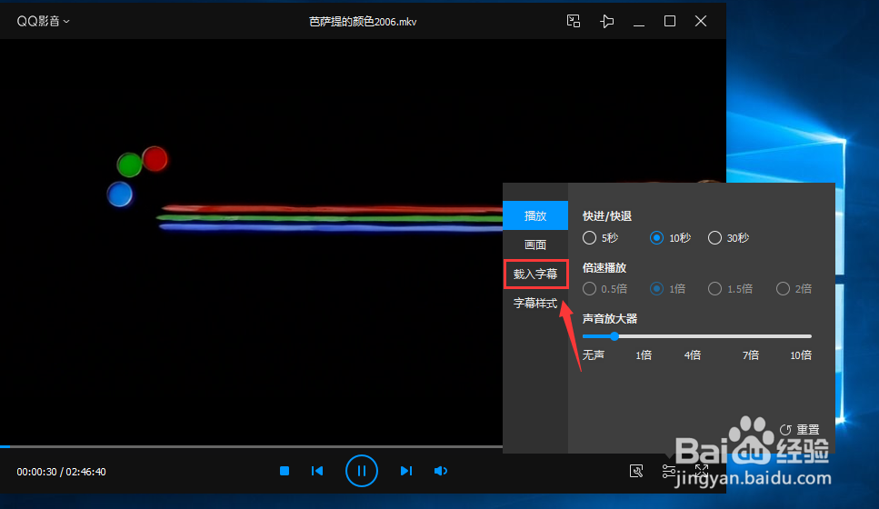Screen dimensions: 879x509
Task: Select the 播放 settings tab
Action: point(535,215)
